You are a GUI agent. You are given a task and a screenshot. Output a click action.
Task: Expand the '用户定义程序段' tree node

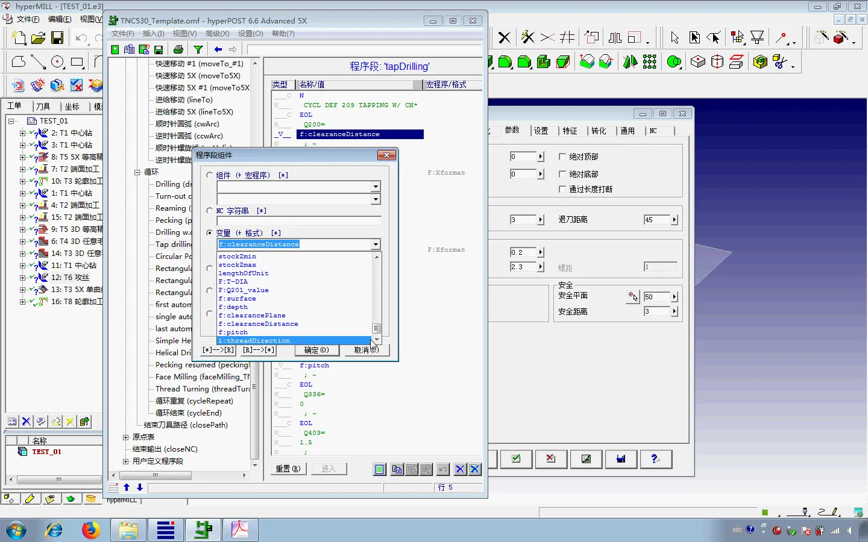126,461
